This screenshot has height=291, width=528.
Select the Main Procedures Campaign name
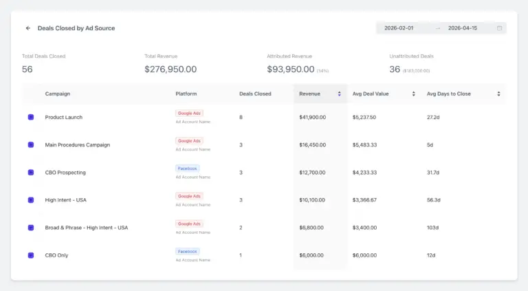(78, 145)
